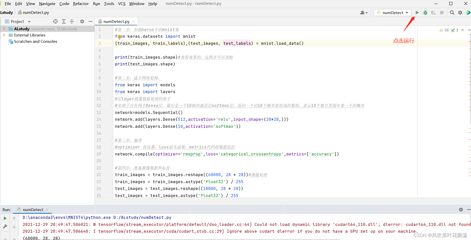The image size is (471, 240).
Task: Hide the Run tool window
Action: click(469, 210)
